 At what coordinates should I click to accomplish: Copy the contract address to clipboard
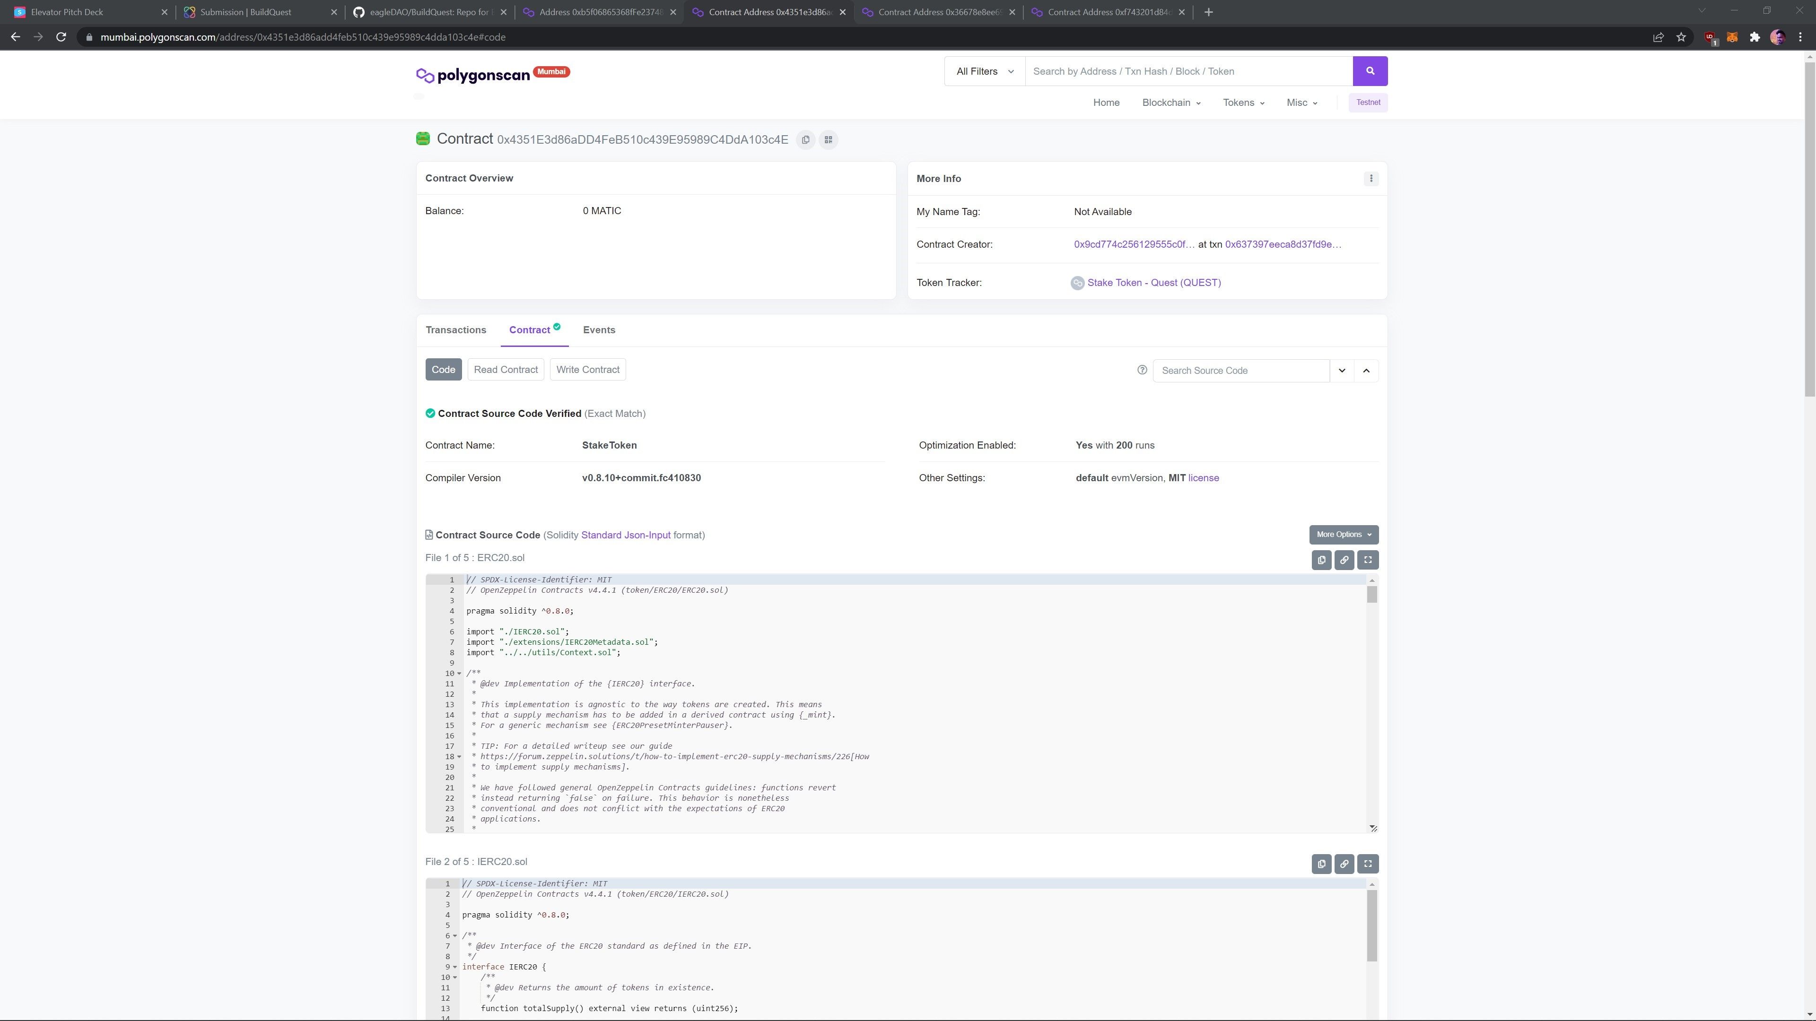(x=806, y=139)
